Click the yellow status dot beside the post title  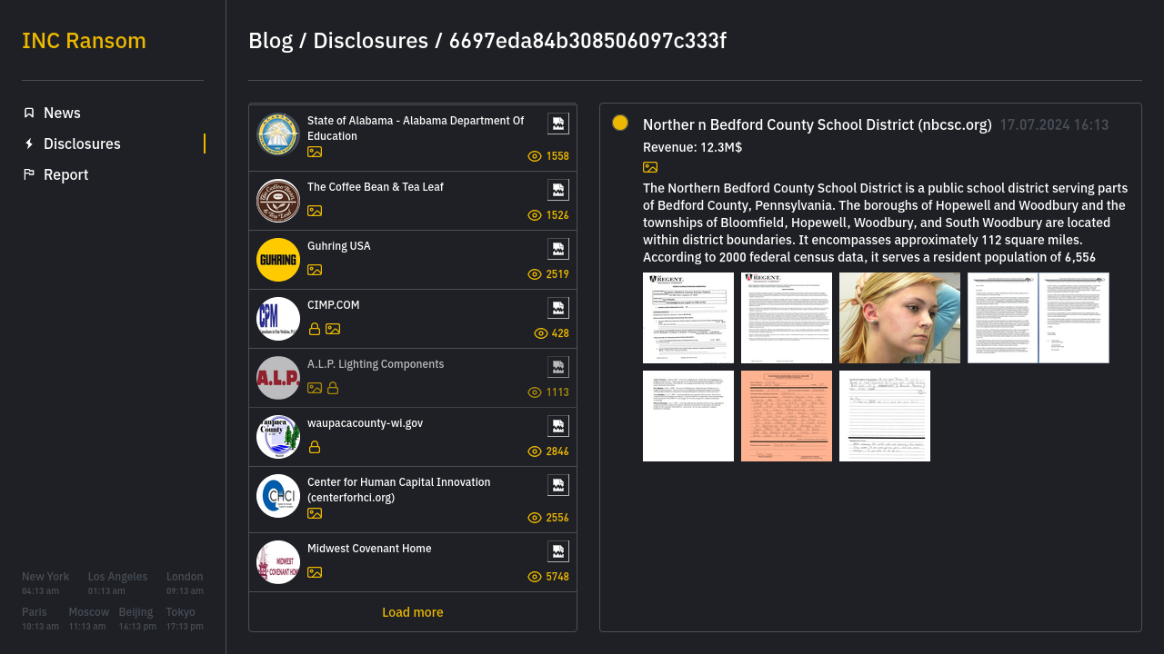pyautogui.click(x=620, y=123)
